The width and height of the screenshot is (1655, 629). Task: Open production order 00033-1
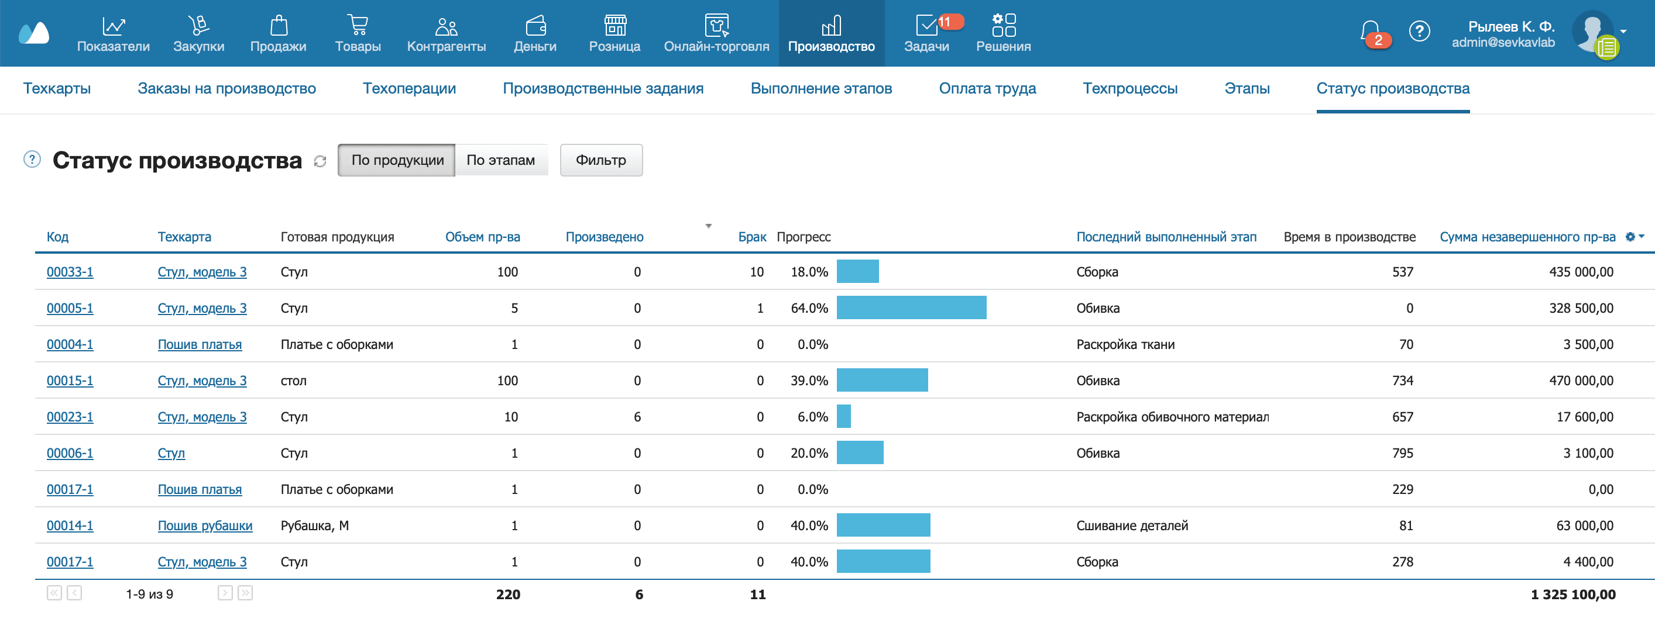70,271
